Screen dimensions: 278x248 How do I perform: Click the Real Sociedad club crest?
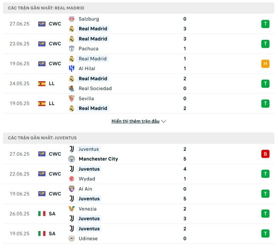coord(72,88)
